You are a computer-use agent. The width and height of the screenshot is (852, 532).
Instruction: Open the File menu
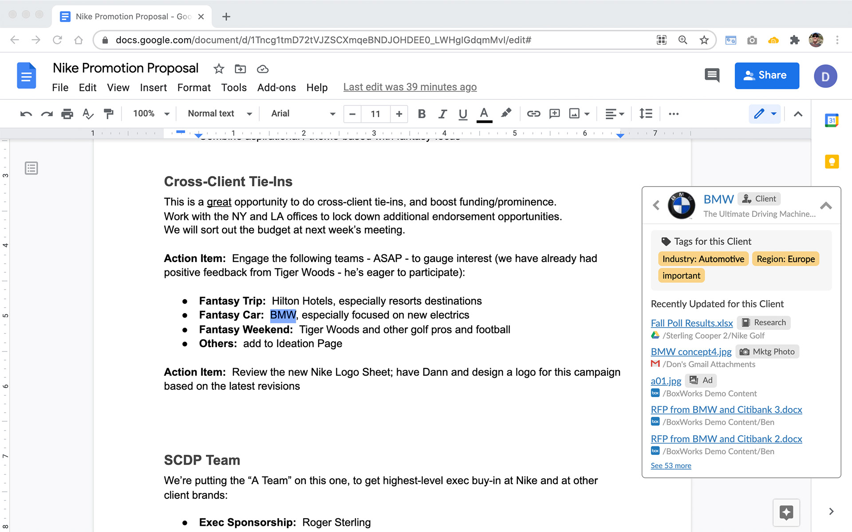(x=60, y=87)
